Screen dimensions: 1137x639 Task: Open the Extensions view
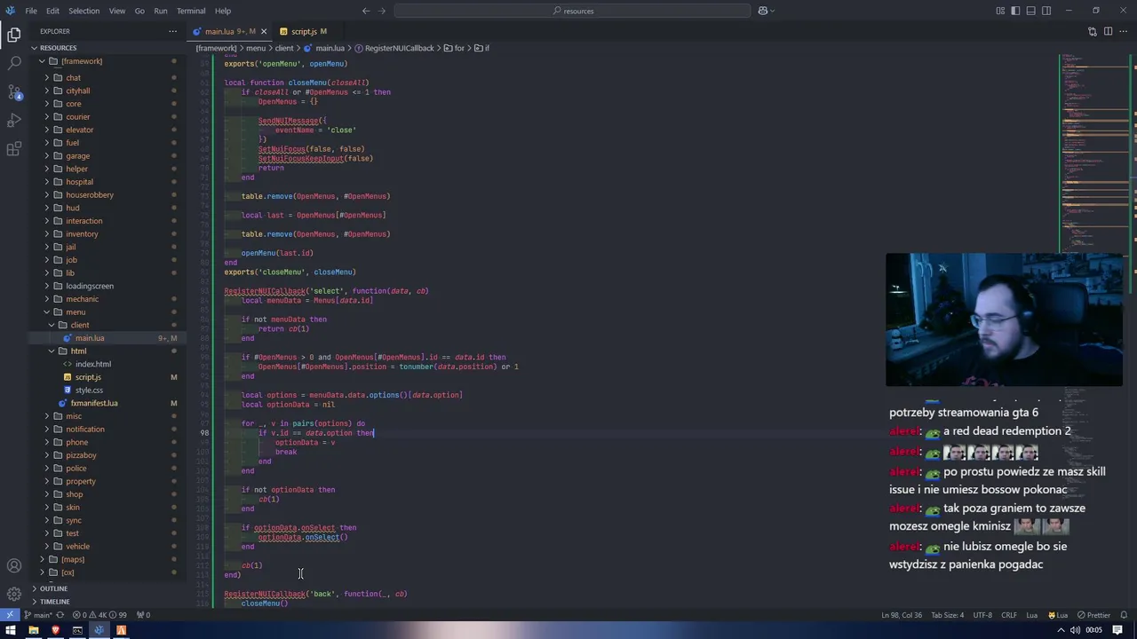[x=14, y=149]
